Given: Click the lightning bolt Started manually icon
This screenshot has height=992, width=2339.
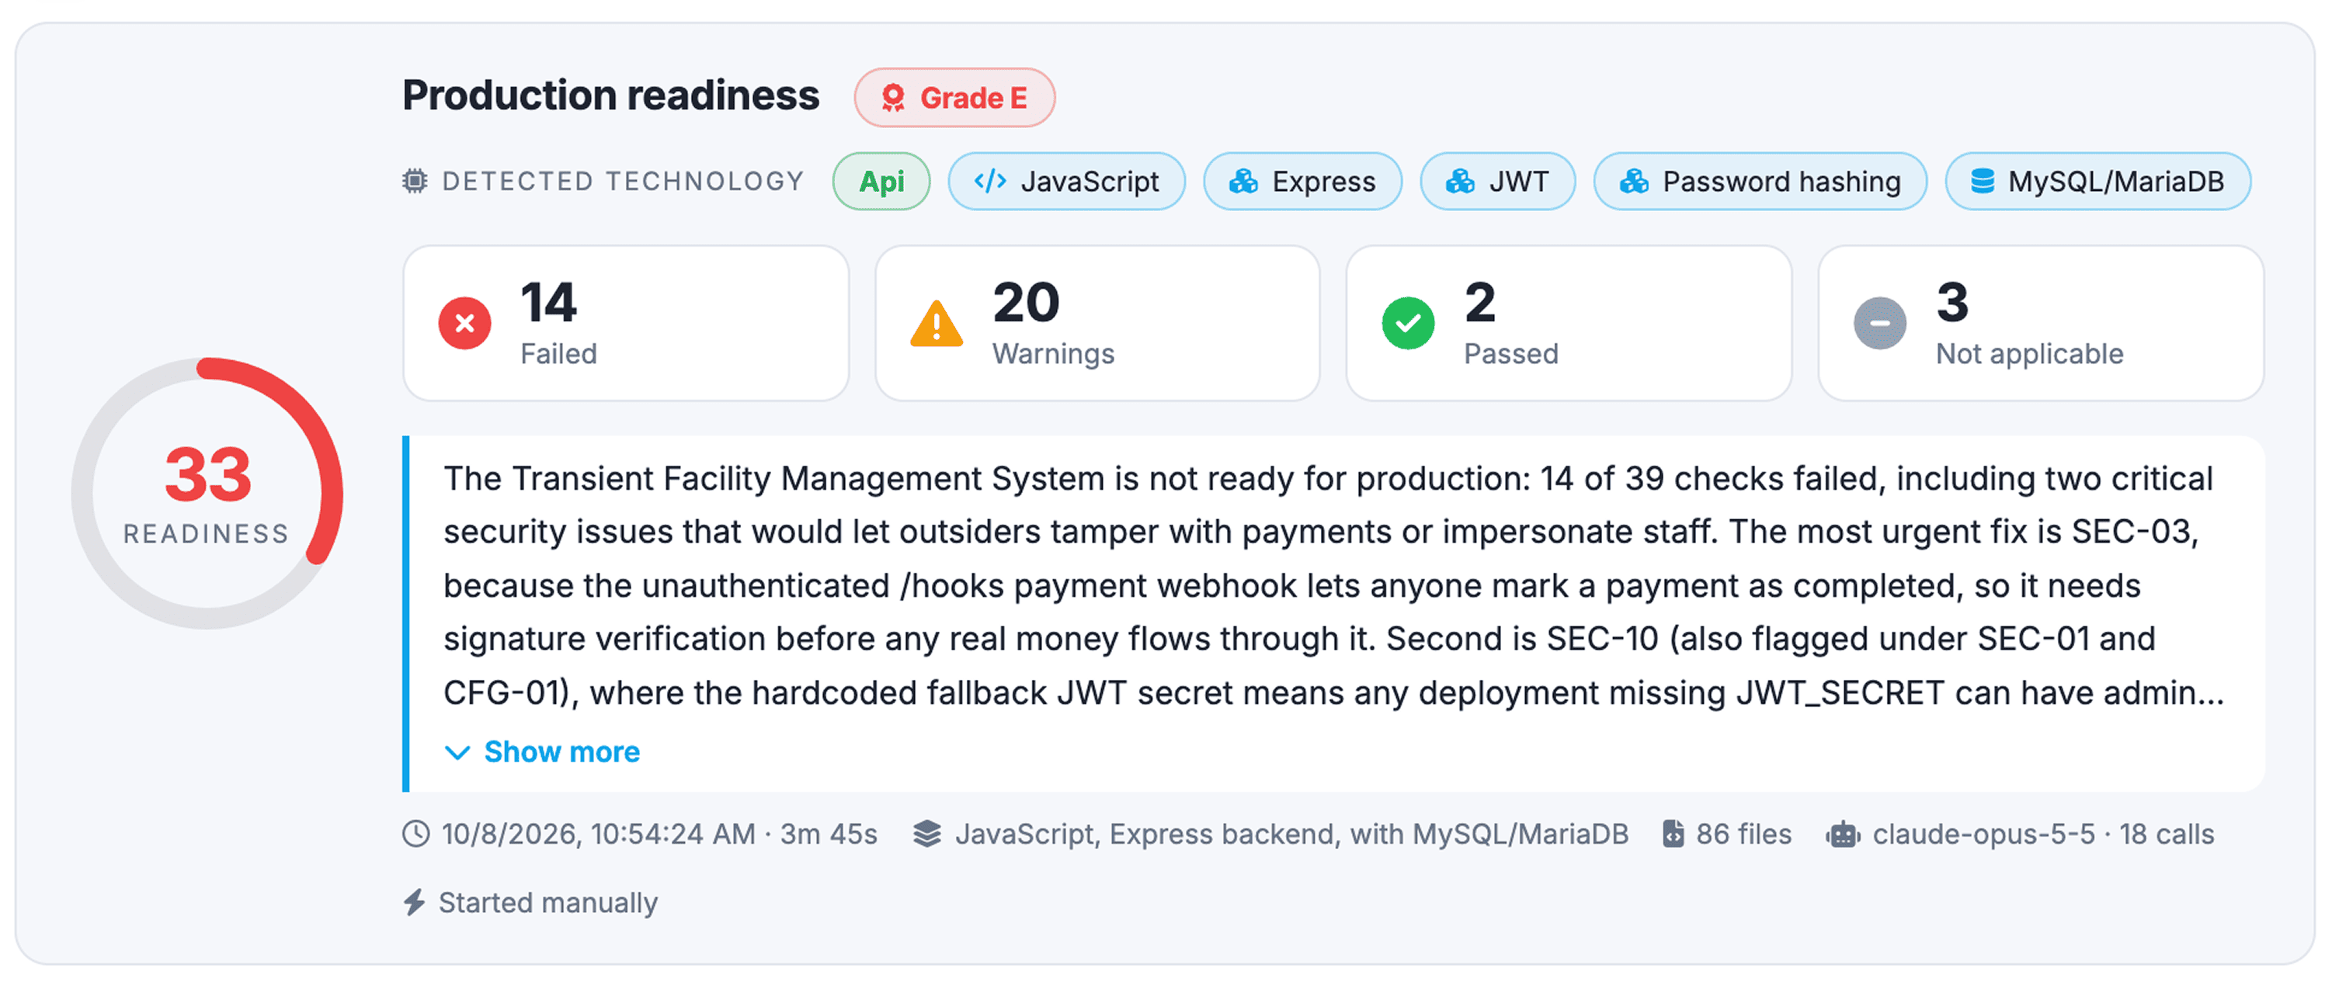Looking at the screenshot, I should (414, 902).
